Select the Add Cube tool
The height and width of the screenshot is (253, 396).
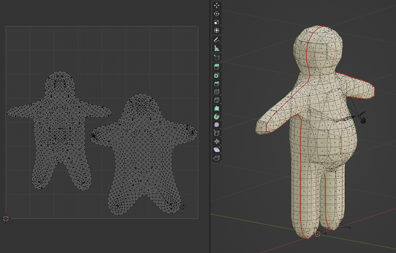(x=217, y=57)
